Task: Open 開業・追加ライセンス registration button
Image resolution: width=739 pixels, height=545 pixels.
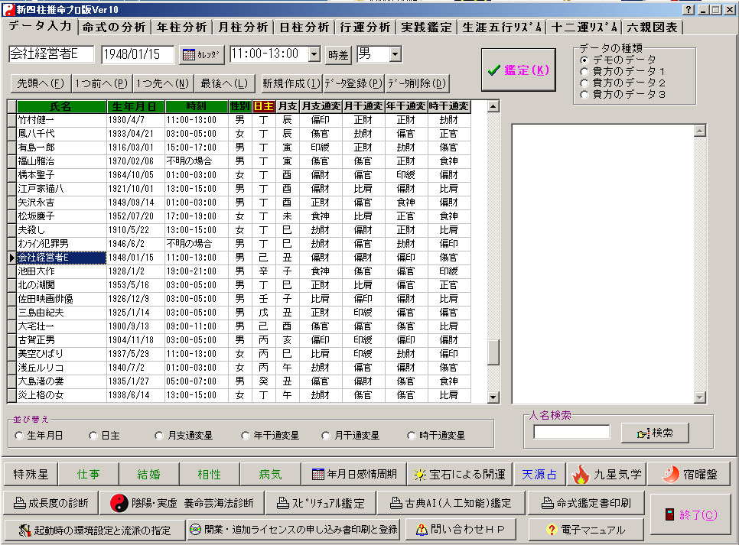Action: [294, 530]
